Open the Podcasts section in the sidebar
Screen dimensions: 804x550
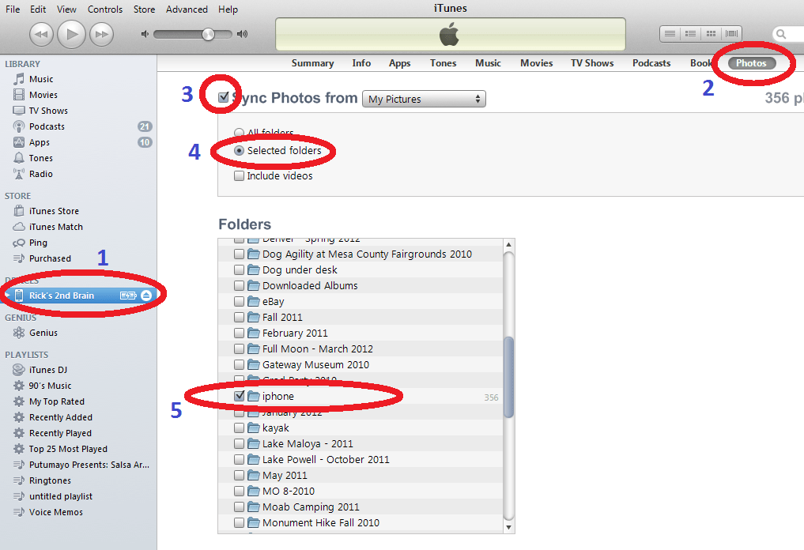pos(43,126)
